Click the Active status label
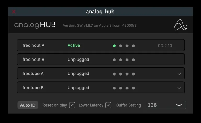The width and height of the screenshot is (201, 123). (x=74, y=45)
